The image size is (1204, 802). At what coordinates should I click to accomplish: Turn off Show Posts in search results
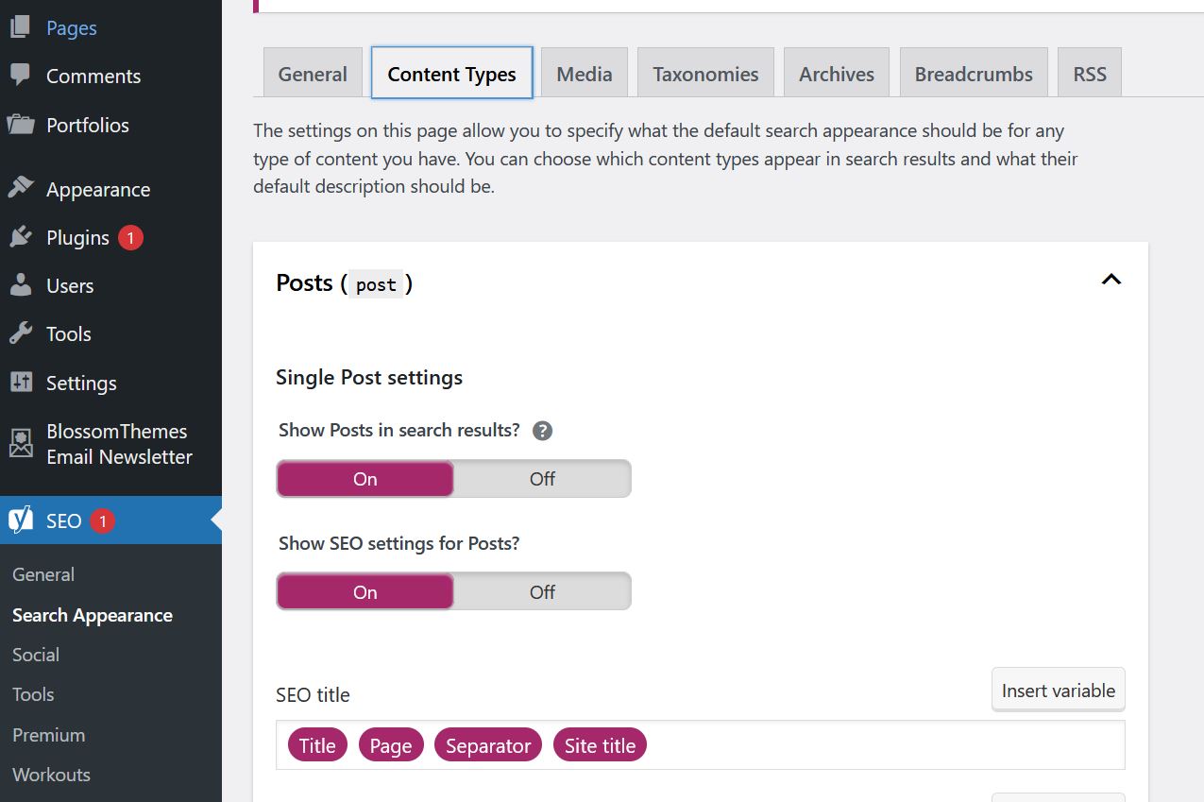(542, 479)
